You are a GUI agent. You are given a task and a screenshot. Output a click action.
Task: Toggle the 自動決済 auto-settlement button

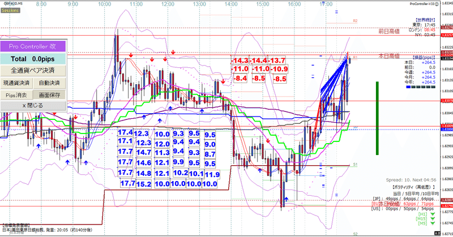coord(49,83)
